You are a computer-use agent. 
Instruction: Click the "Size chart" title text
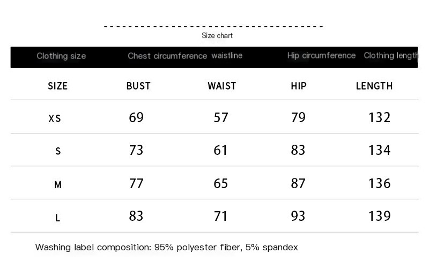(217, 36)
